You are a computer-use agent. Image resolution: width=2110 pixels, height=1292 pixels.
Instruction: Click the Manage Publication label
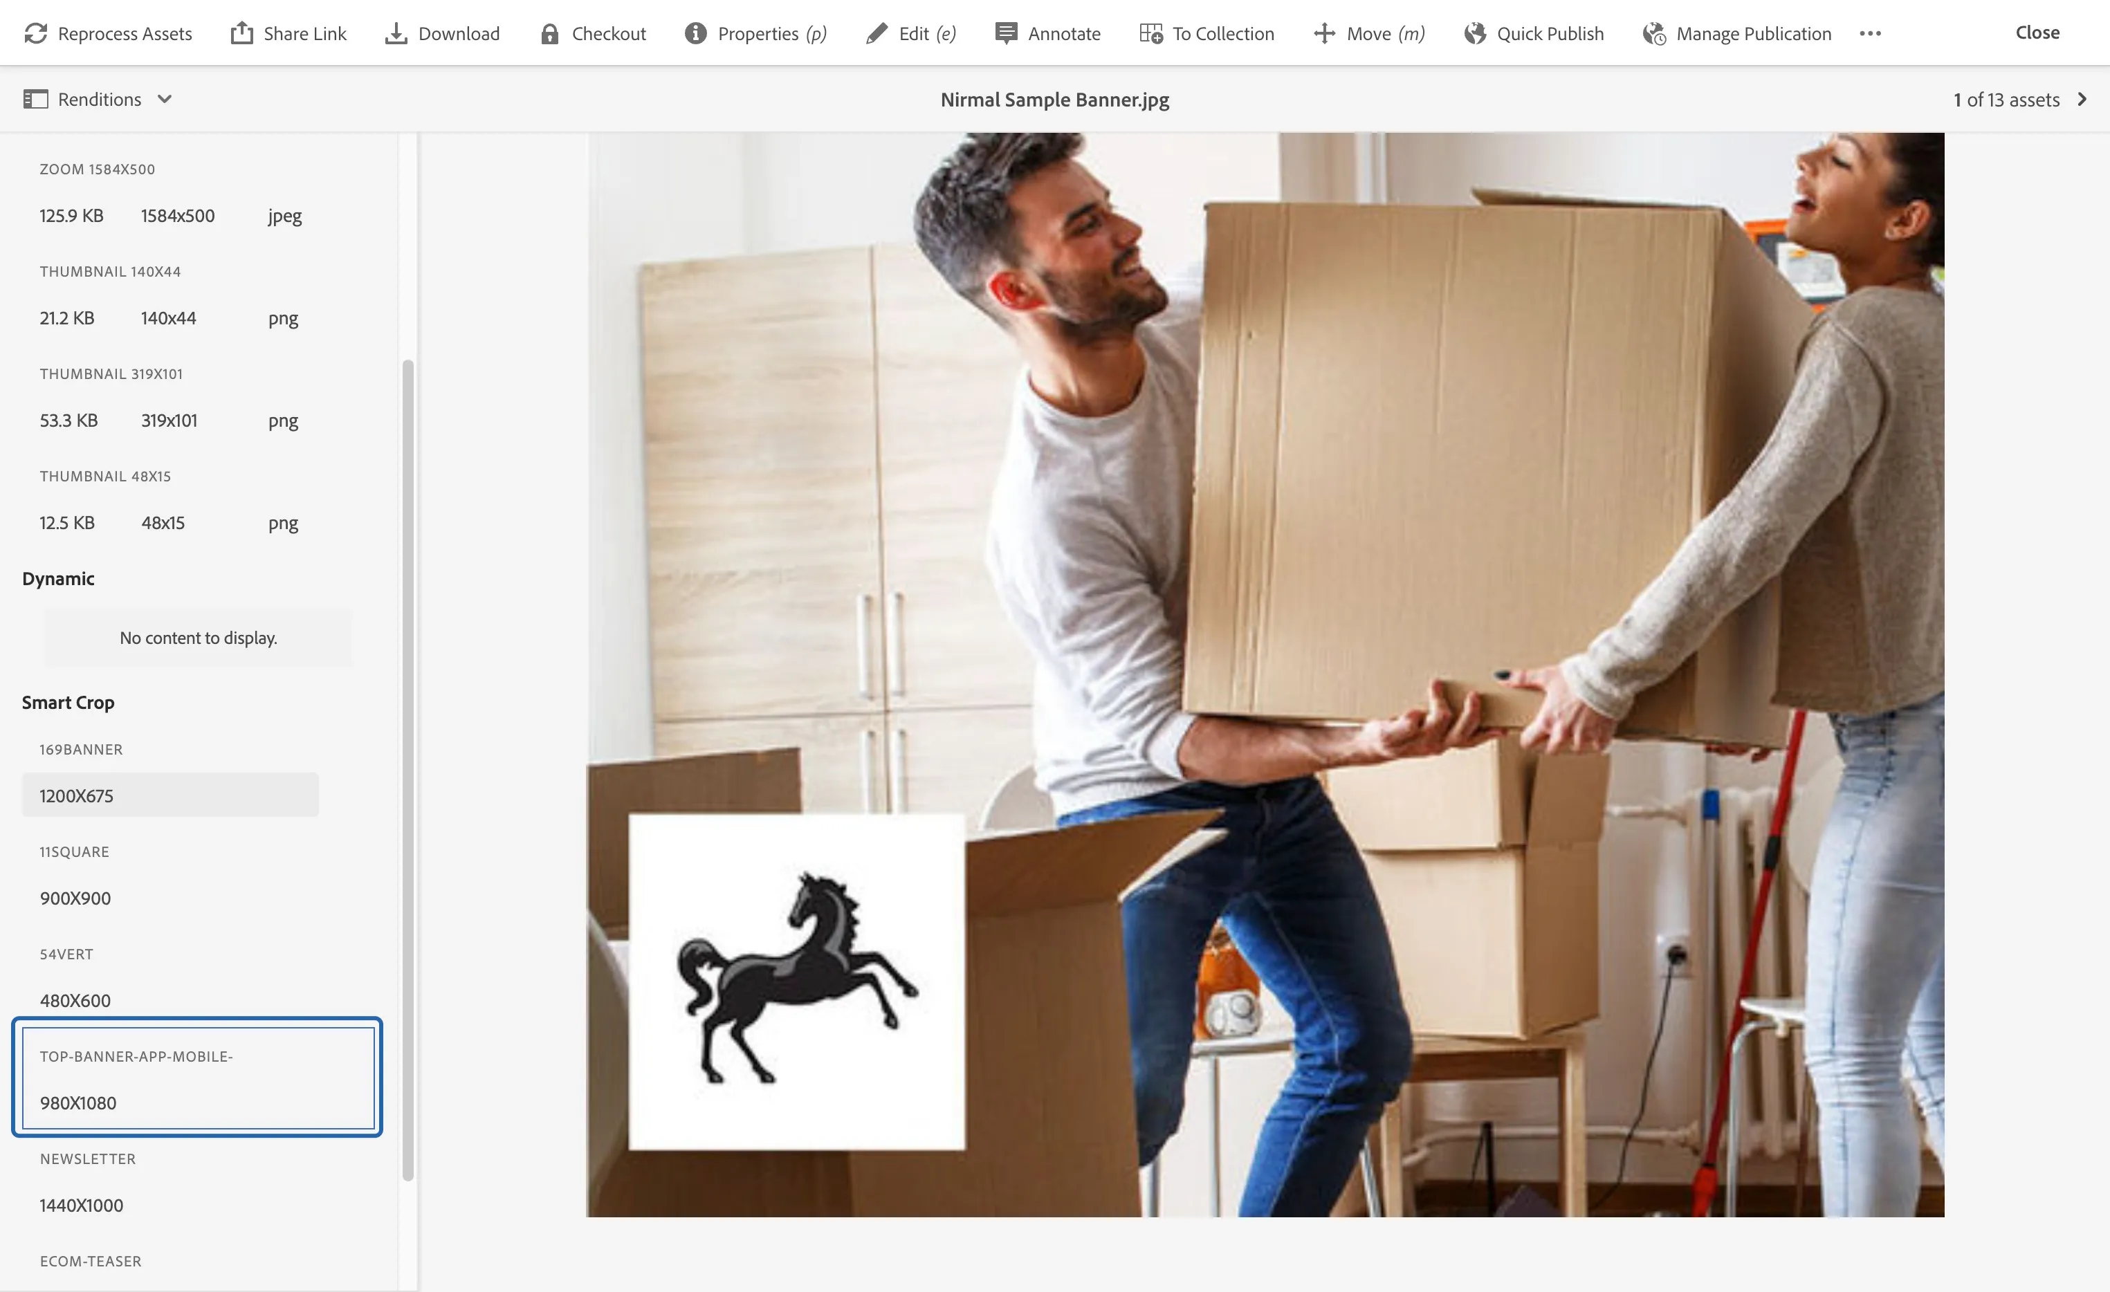pyautogui.click(x=1753, y=33)
